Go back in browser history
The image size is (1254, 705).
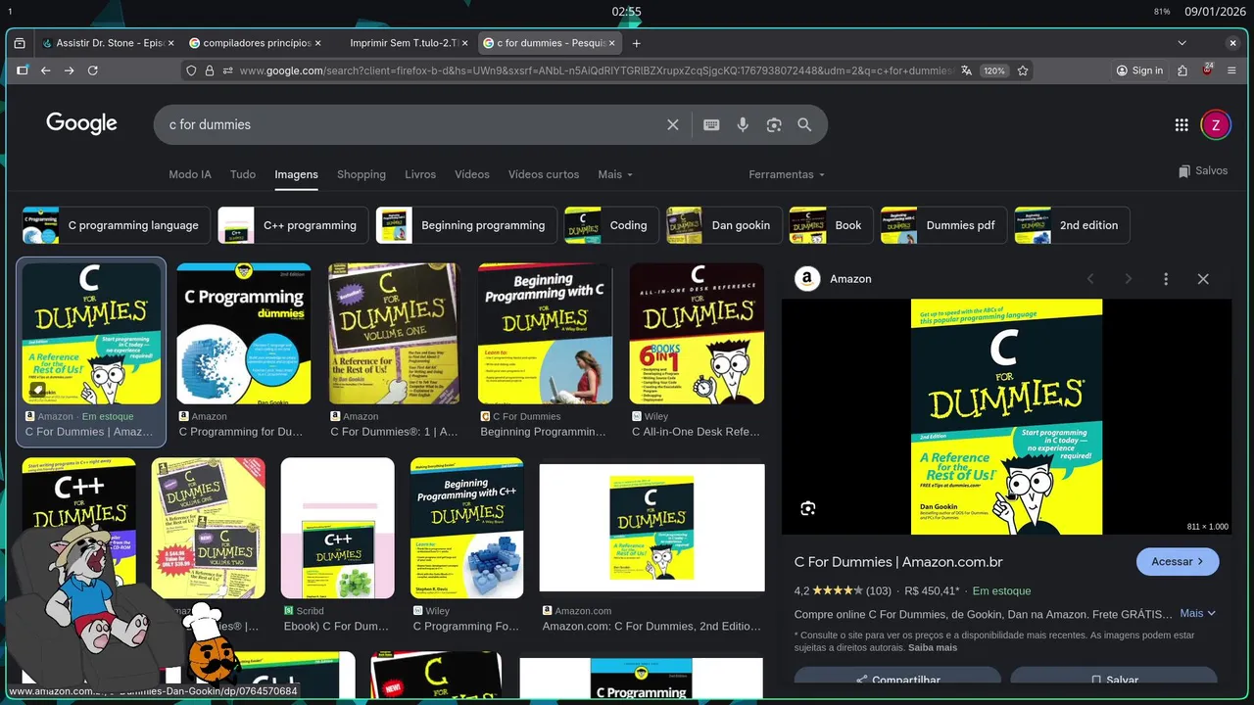coord(45,70)
